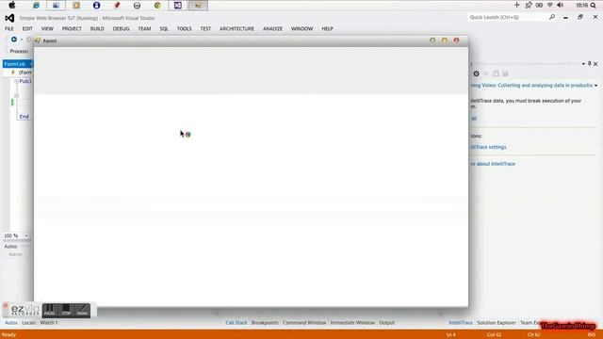Open the HELP menu
Image resolution: width=603 pixels, height=339 pixels.
tap(327, 29)
